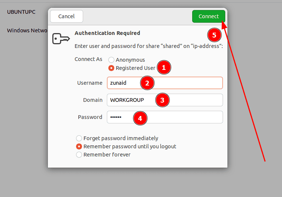The image size is (282, 197).
Task: Open the Windows Network item
Action: [x=27, y=30]
